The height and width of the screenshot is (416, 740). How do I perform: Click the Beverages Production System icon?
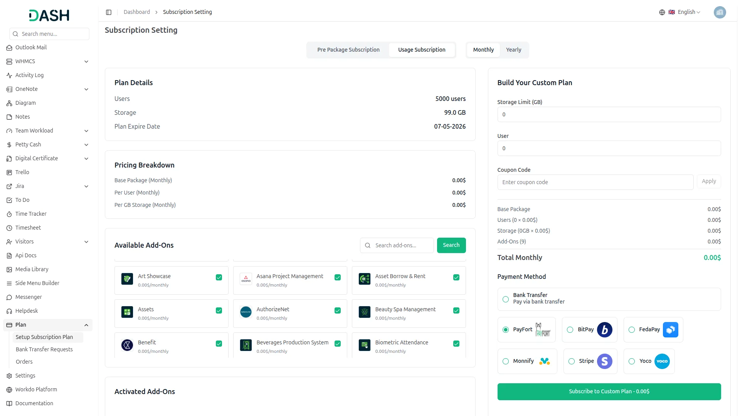point(246,345)
